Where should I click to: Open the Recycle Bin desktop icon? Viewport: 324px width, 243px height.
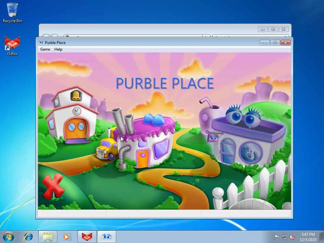click(12, 13)
